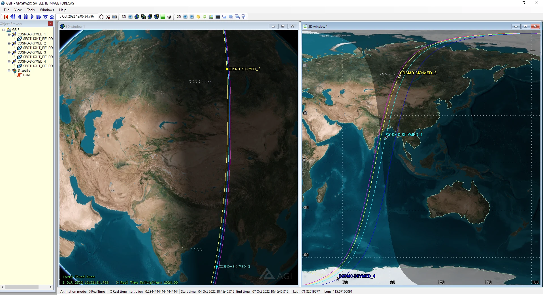The height and width of the screenshot is (295, 543).
Task: Reset animation to start with red rewind button
Action: point(6,17)
